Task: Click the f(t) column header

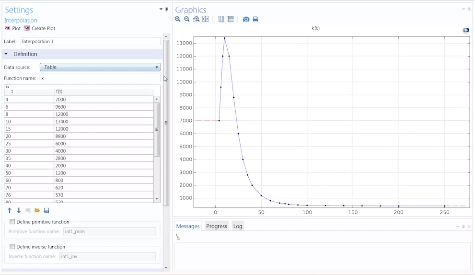Action: 104,91
